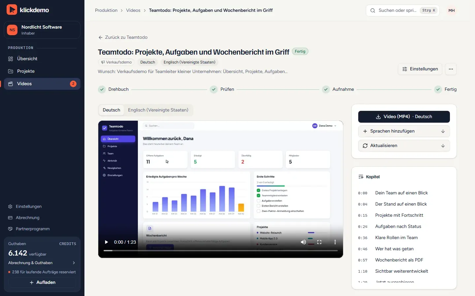The width and height of the screenshot is (475, 296).
Task: Click the Wunsch description text
Action: coord(193,71)
